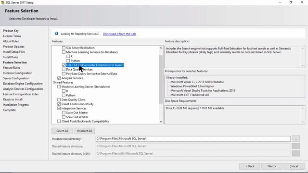This screenshot has height=173, width=308.
Task: Click the Drive C disk space requirement text
Action: click(x=194, y=108)
